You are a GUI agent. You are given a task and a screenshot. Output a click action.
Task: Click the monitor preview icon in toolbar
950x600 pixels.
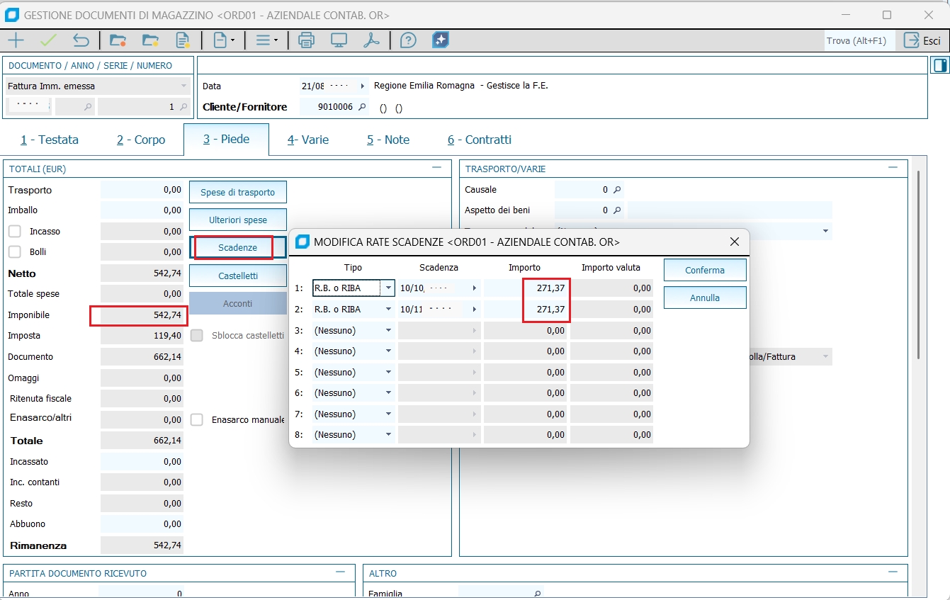point(339,40)
